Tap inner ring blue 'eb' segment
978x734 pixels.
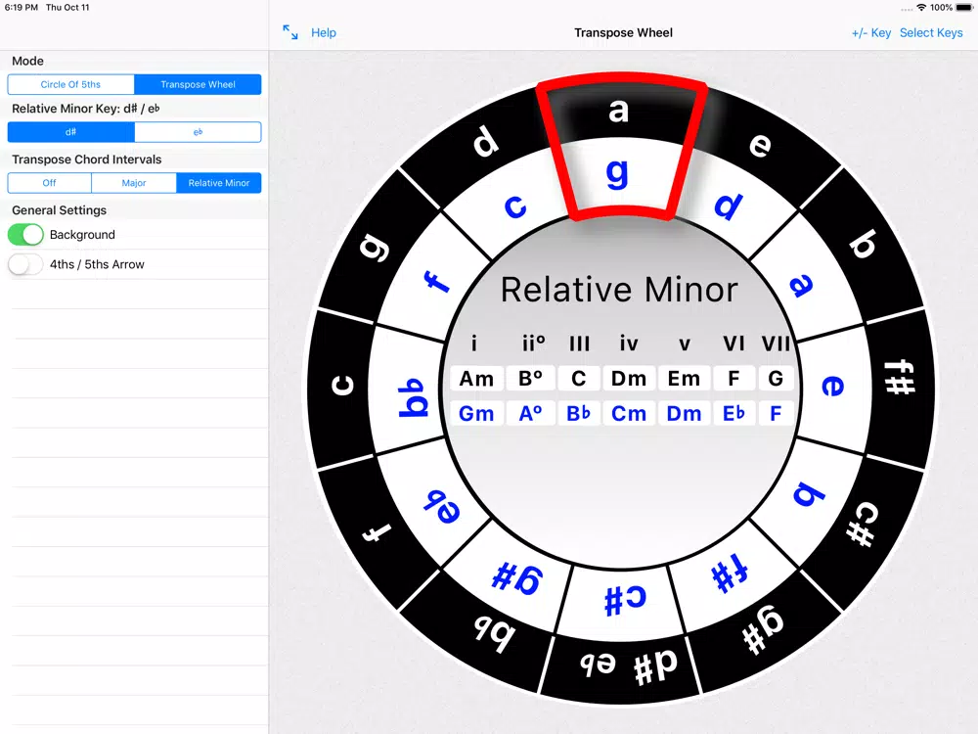click(442, 506)
